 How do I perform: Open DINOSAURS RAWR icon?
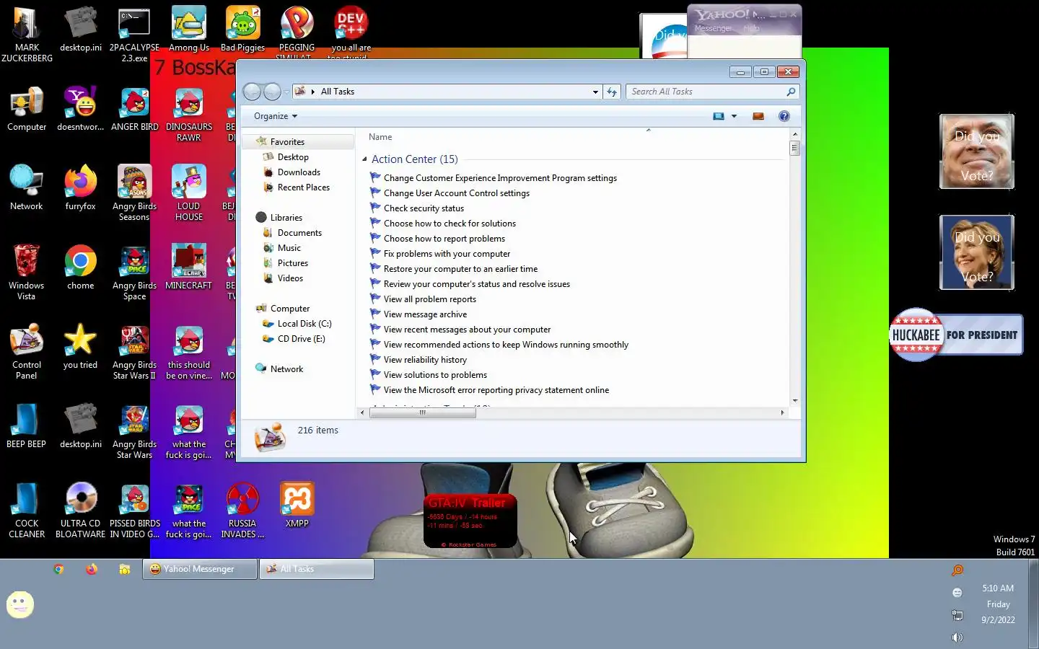pos(189,115)
